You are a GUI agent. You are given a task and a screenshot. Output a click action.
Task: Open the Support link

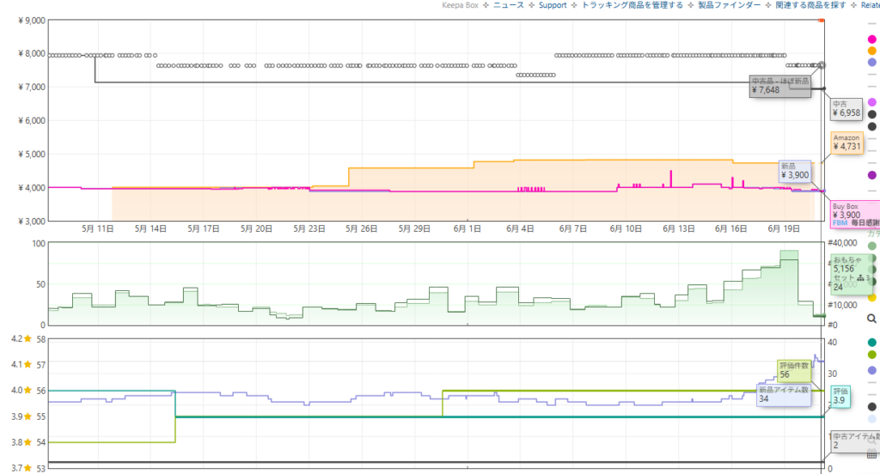pos(553,5)
